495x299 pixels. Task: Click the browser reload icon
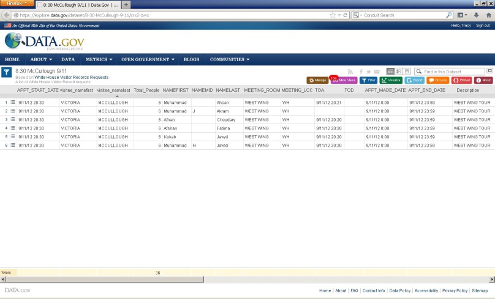(346, 15)
